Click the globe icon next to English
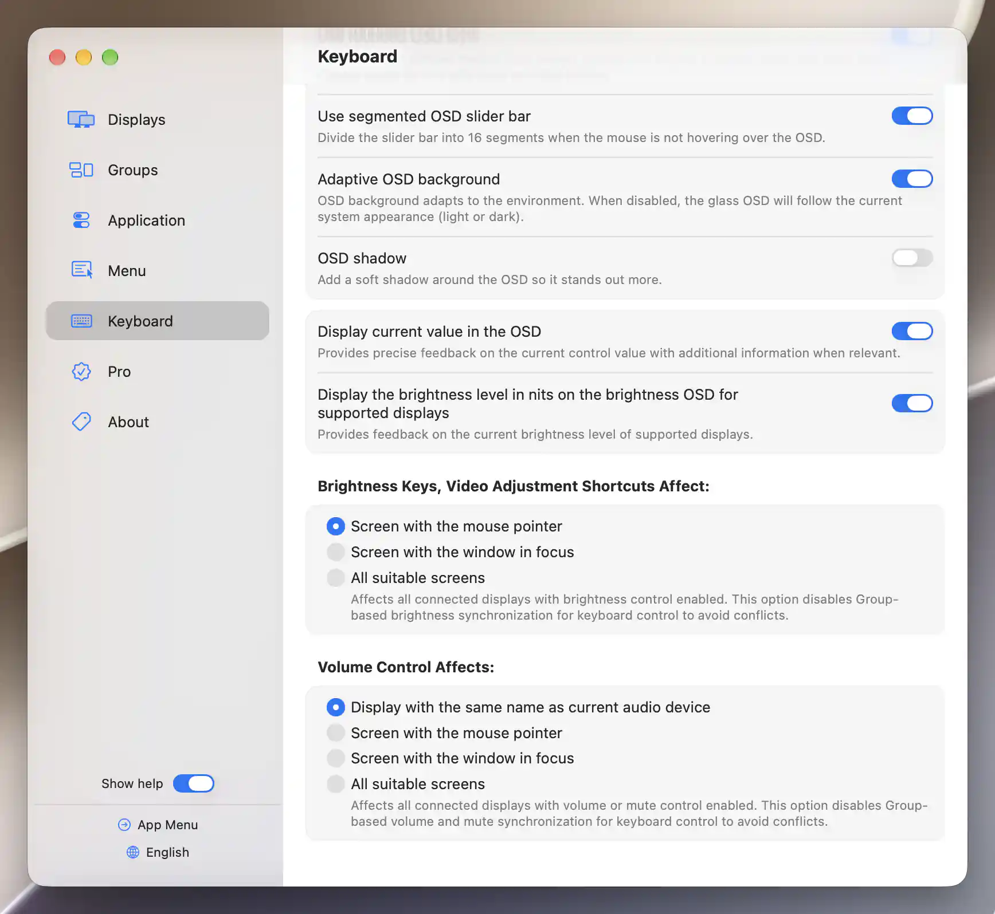The height and width of the screenshot is (914, 995). click(x=133, y=852)
